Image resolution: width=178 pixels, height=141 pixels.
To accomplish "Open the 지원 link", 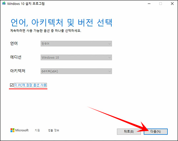I will point(37,130).
